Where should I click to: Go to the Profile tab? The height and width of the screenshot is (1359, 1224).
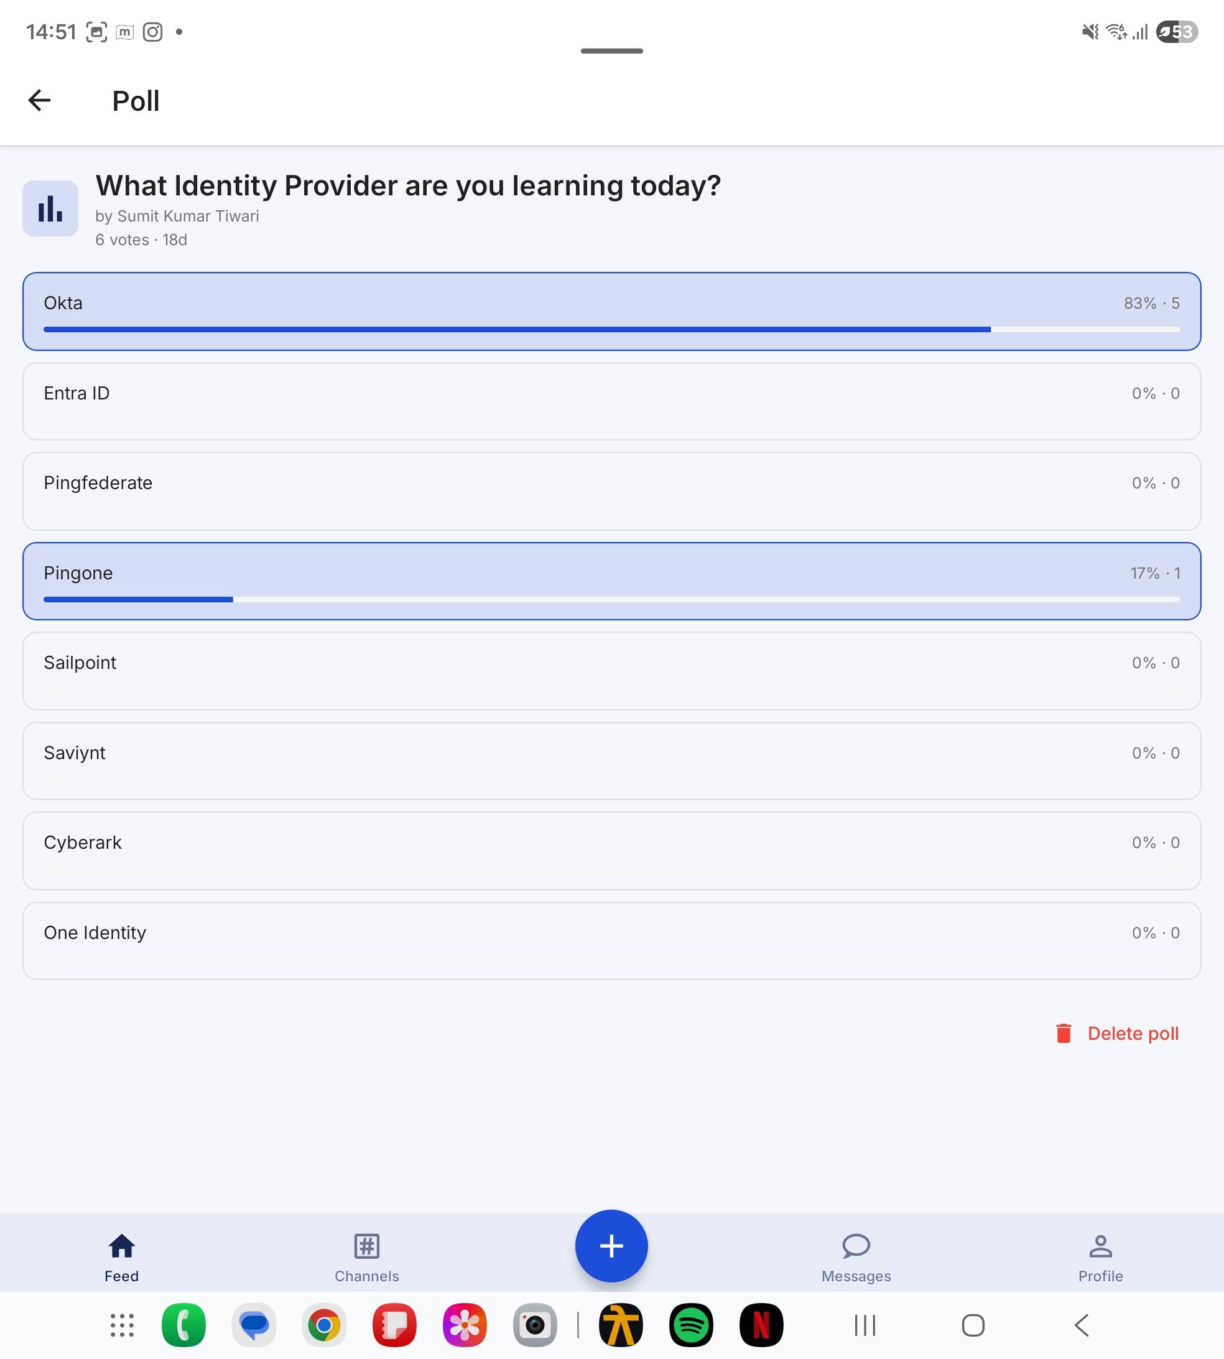tap(1100, 1258)
